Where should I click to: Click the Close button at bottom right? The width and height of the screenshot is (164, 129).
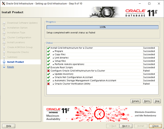point(155,126)
